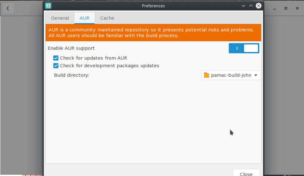304x176 pixels.
Task: Click the folder icon beside pamac-build-john
Action: click(x=207, y=75)
